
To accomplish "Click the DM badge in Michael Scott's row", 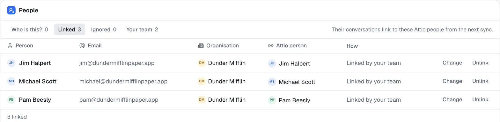I will coord(202,81).
